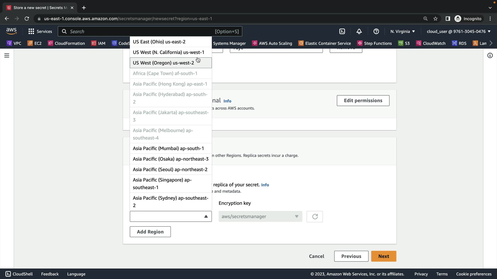This screenshot has height=279, width=497.
Task: Click the Edit permissions button
Action: click(x=363, y=100)
